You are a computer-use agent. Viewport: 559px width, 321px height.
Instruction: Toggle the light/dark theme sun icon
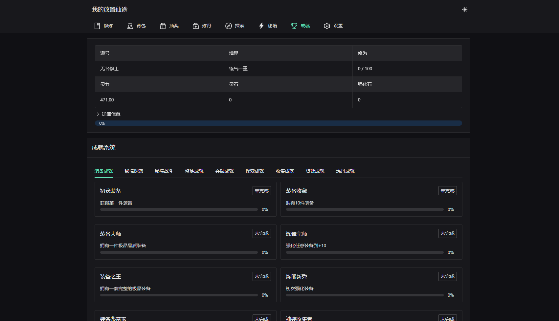point(465,10)
